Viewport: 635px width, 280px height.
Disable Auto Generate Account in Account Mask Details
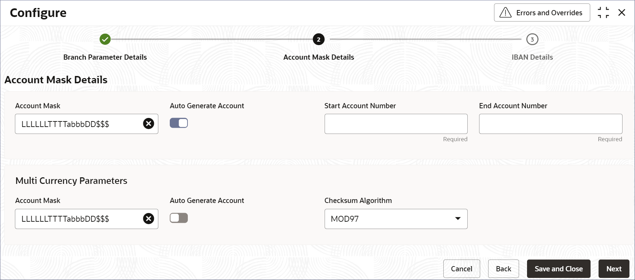[x=179, y=123]
